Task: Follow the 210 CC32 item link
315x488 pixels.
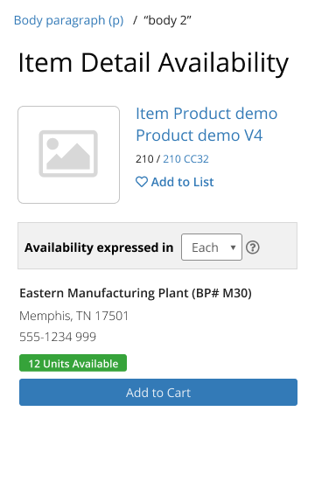Action: point(185,159)
